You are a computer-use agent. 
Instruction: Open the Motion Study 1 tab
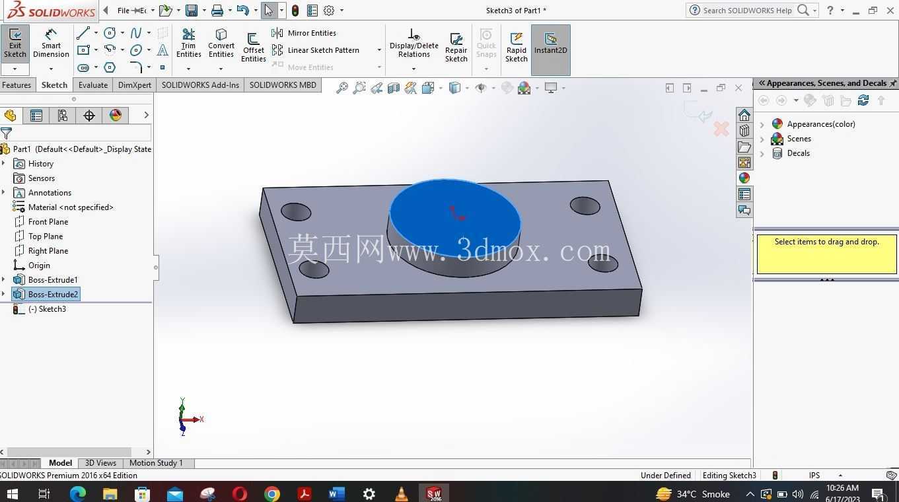pyautogui.click(x=156, y=463)
